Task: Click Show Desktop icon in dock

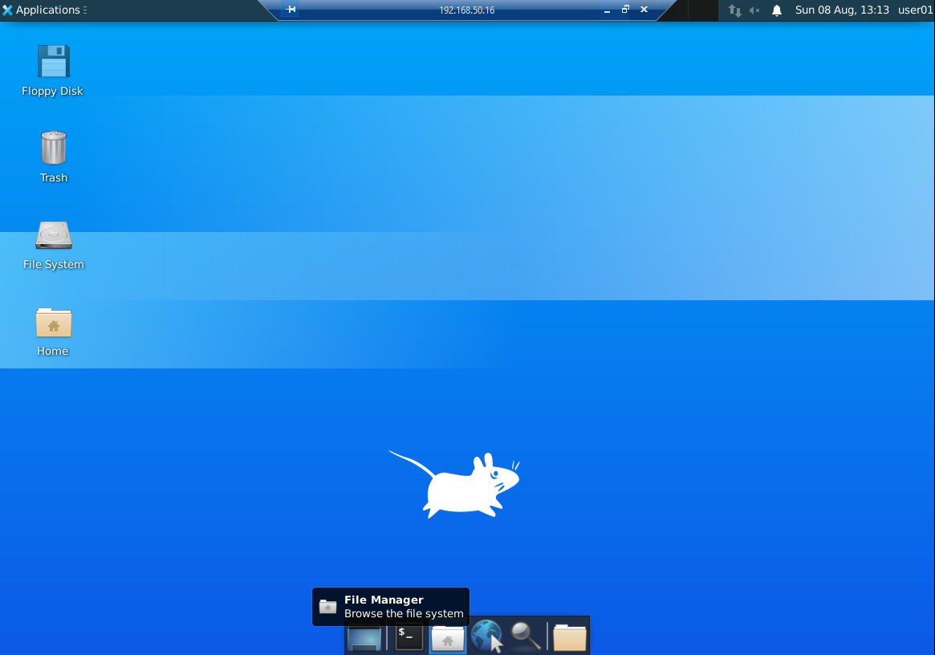Action: [x=364, y=637]
